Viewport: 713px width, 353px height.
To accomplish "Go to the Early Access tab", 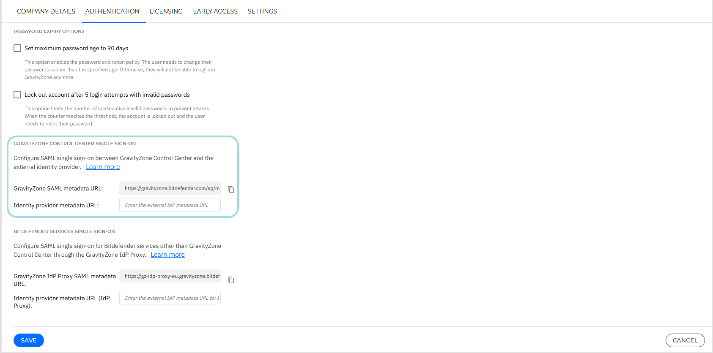I will 215,11.
